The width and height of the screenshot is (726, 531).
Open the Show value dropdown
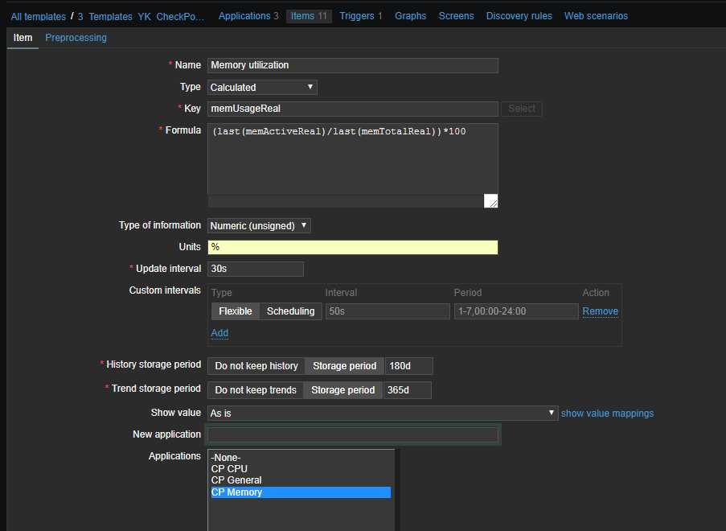click(x=382, y=413)
